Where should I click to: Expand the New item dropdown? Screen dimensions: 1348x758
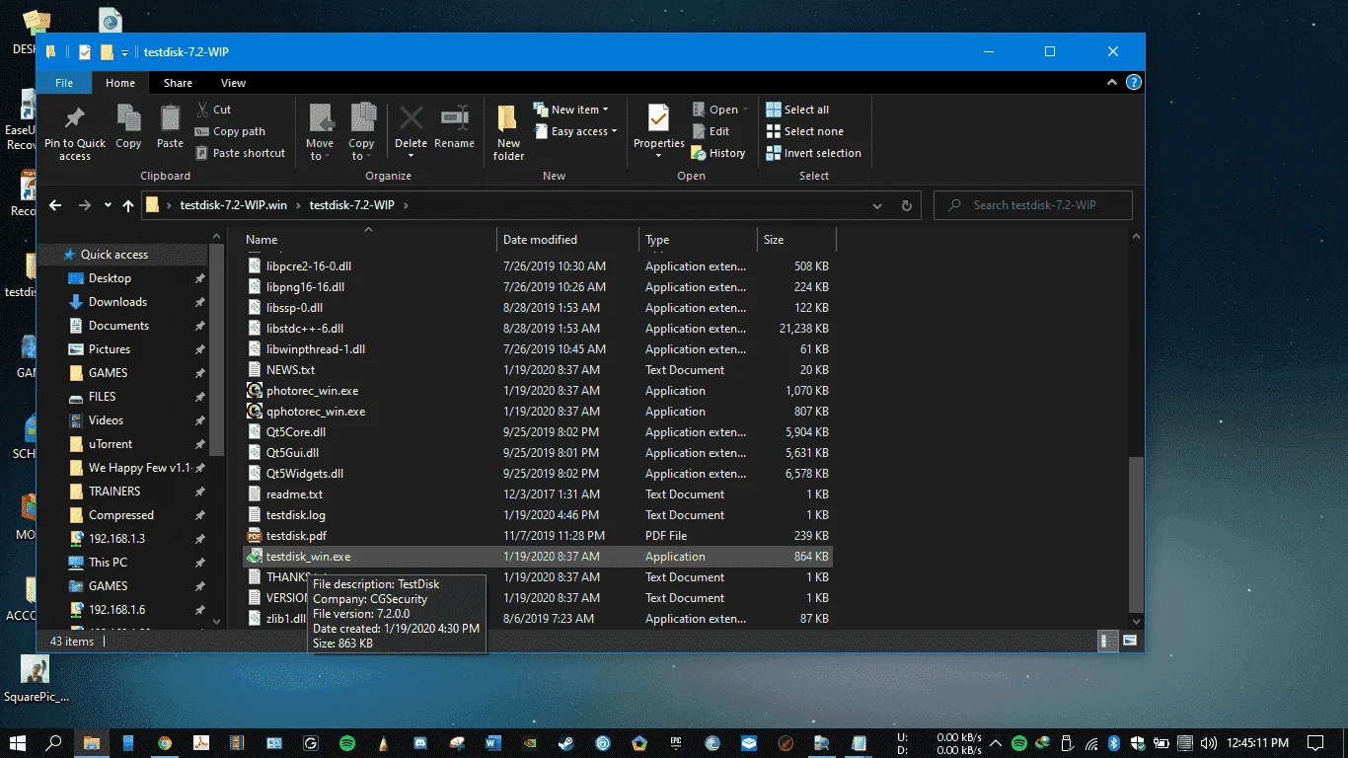pos(571,110)
